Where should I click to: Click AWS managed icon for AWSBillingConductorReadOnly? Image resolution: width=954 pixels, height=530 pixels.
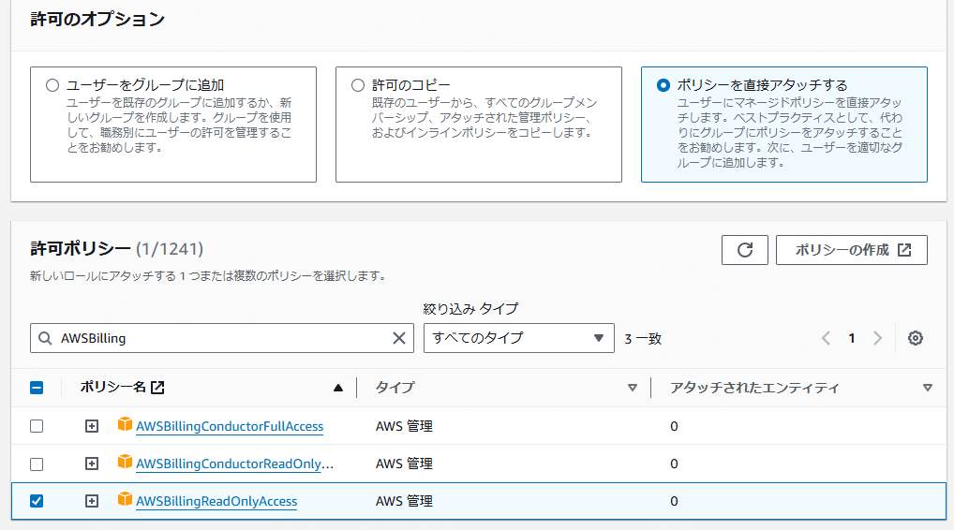click(x=125, y=462)
